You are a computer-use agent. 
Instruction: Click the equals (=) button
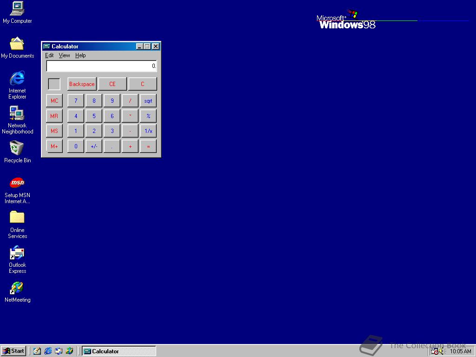[148, 146]
